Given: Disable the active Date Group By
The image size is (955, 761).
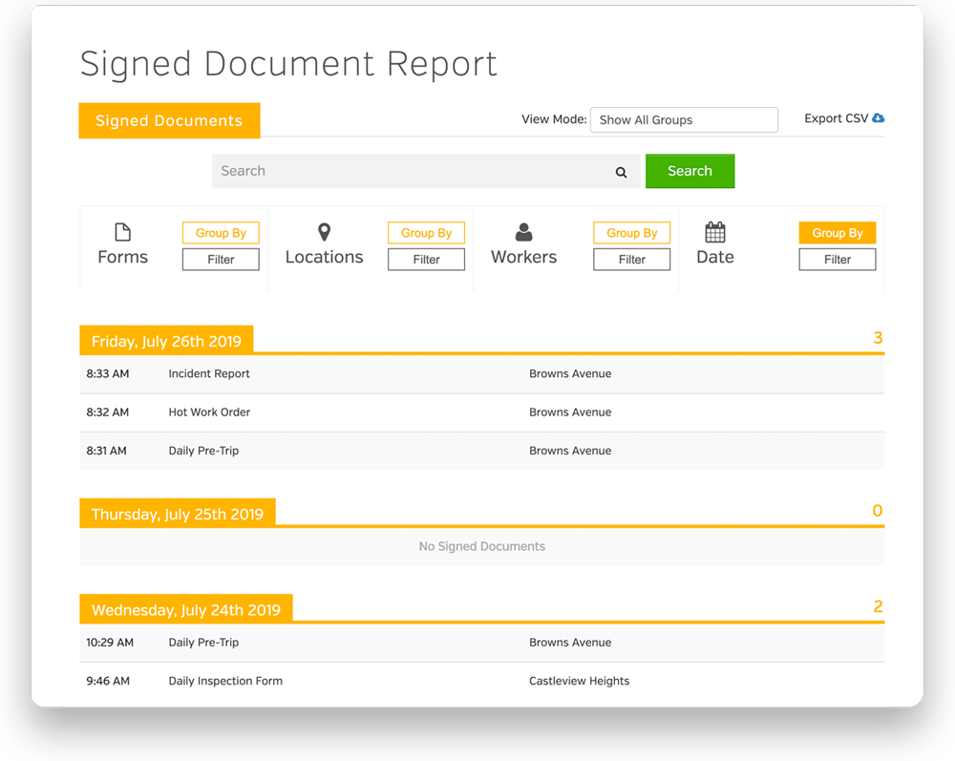Looking at the screenshot, I should [837, 233].
